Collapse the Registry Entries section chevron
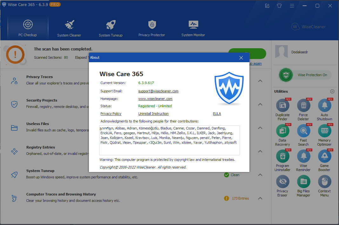 (260, 151)
